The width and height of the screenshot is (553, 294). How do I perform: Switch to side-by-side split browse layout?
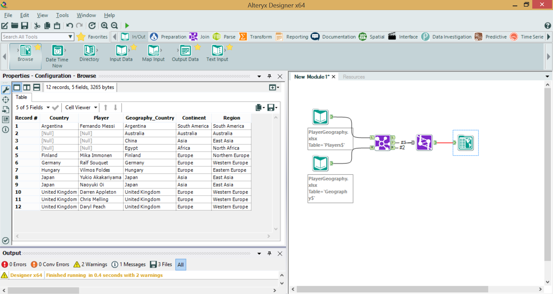27,87
